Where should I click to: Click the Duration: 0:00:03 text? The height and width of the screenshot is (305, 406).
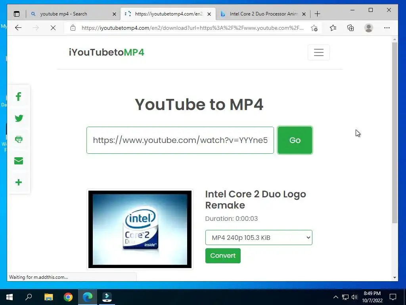(x=232, y=219)
